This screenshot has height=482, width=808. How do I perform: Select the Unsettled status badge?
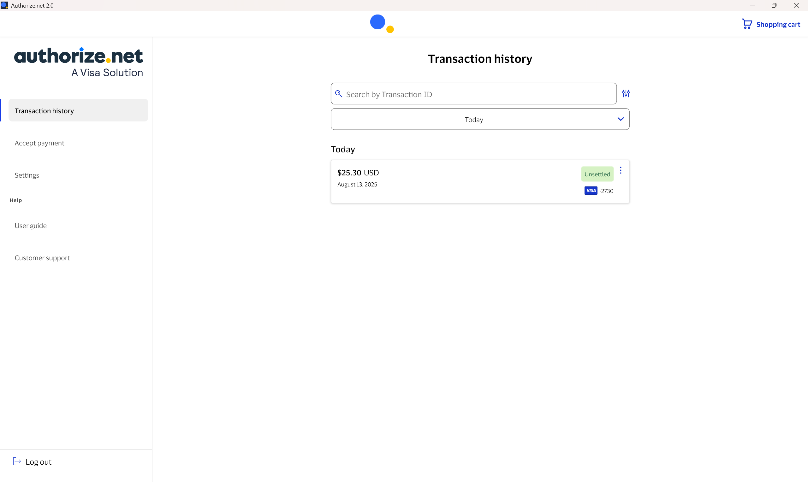coord(597,174)
